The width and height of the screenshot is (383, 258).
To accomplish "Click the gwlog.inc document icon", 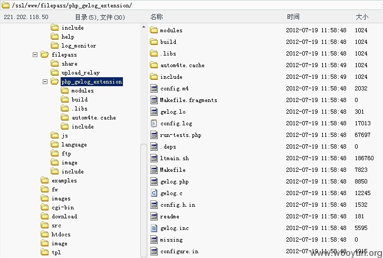I will pos(154,228).
